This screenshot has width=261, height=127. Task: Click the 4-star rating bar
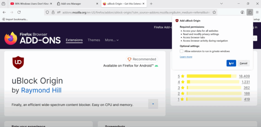click(213, 82)
